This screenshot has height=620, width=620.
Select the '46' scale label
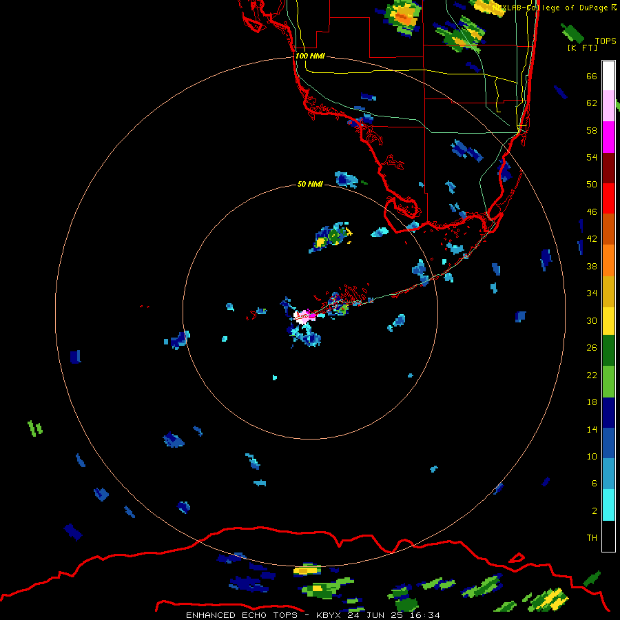(592, 212)
